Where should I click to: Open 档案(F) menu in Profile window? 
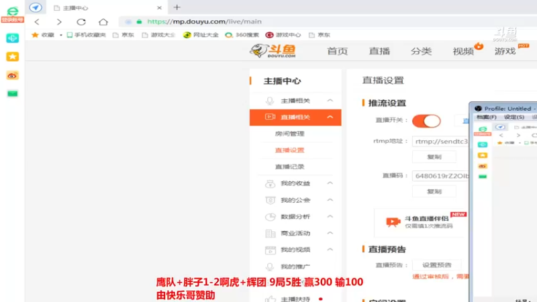(x=487, y=117)
